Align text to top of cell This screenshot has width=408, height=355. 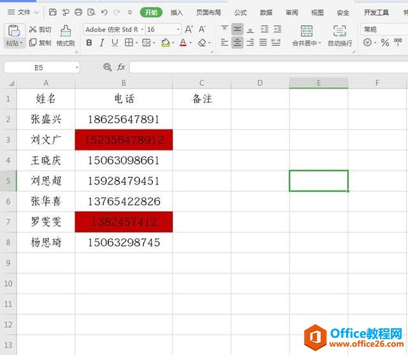tap(224, 29)
